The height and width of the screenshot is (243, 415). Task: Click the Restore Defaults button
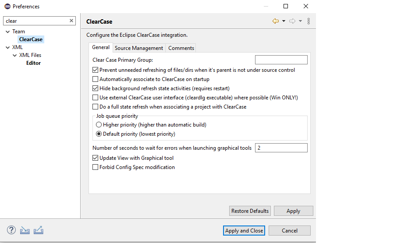pos(250,211)
